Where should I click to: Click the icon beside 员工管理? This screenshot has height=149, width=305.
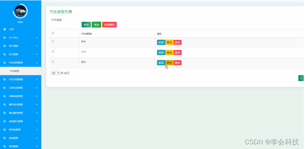(x=5, y=54)
